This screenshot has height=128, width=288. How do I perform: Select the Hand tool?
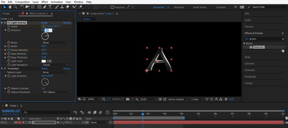click(10, 7)
